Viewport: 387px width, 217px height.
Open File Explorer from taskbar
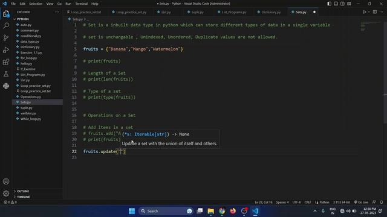point(211,211)
